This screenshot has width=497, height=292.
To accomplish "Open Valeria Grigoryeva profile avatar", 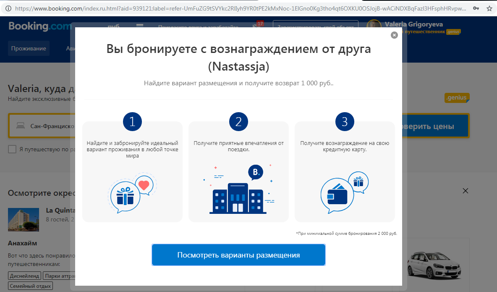I will (374, 25).
